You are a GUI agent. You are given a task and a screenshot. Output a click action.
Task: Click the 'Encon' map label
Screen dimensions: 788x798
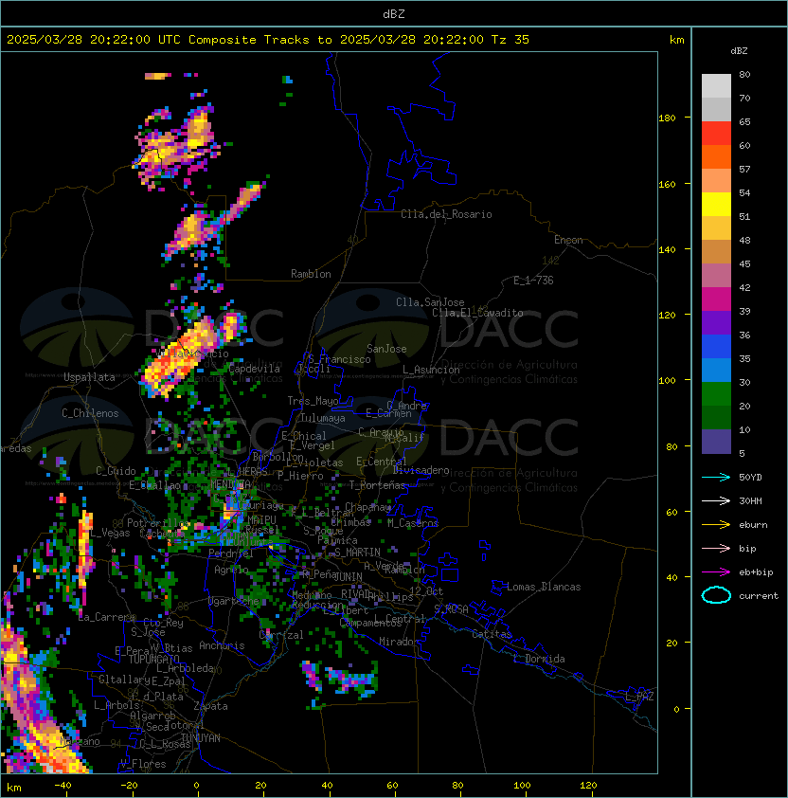tap(568, 240)
